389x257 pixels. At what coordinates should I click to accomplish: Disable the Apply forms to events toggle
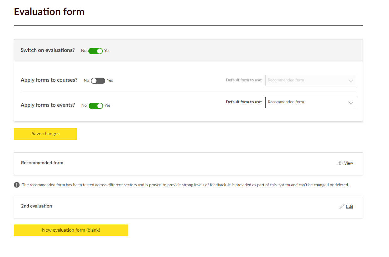tap(96, 106)
